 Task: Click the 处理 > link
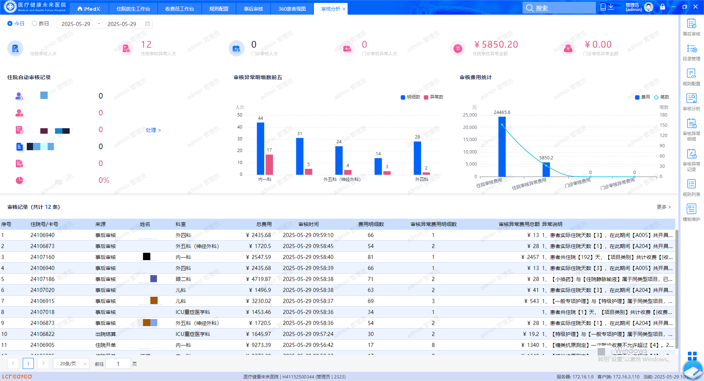pyautogui.click(x=153, y=130)
